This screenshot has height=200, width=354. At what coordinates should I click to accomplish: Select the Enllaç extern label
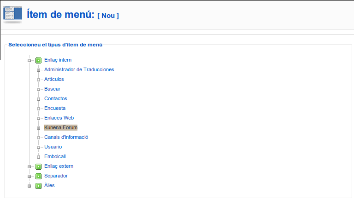point(59,166)
